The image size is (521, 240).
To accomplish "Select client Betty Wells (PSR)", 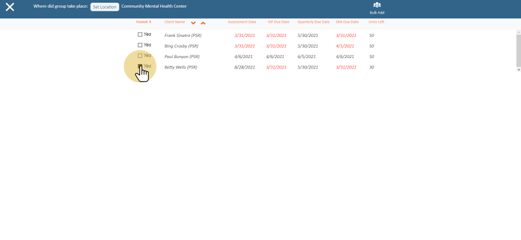I will (180, 67).
